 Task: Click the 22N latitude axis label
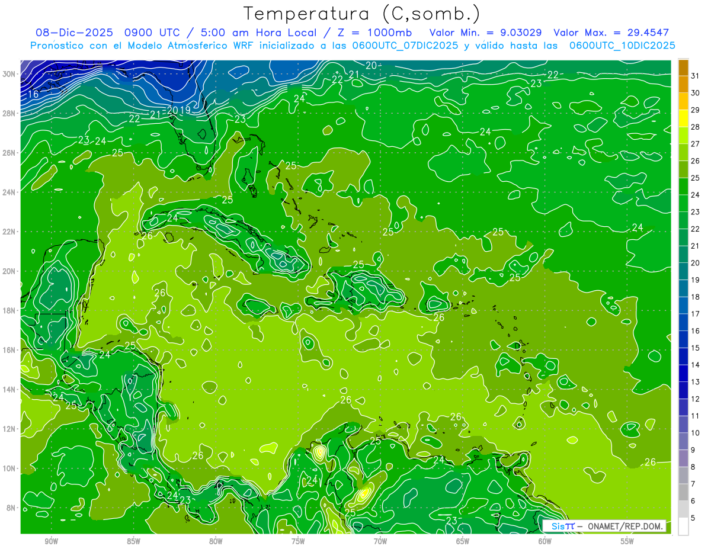point(10,232)
